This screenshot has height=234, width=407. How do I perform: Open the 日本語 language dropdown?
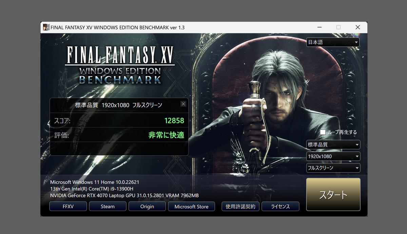click(333, 42)
